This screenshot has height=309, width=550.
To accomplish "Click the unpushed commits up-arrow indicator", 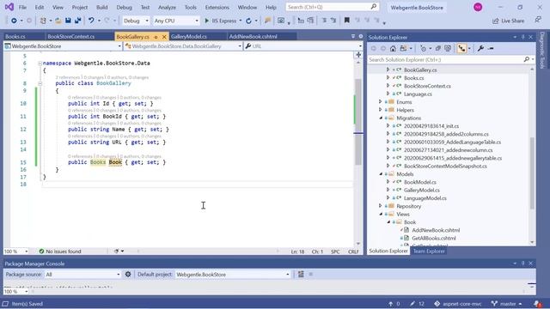I will pos(394,304).
